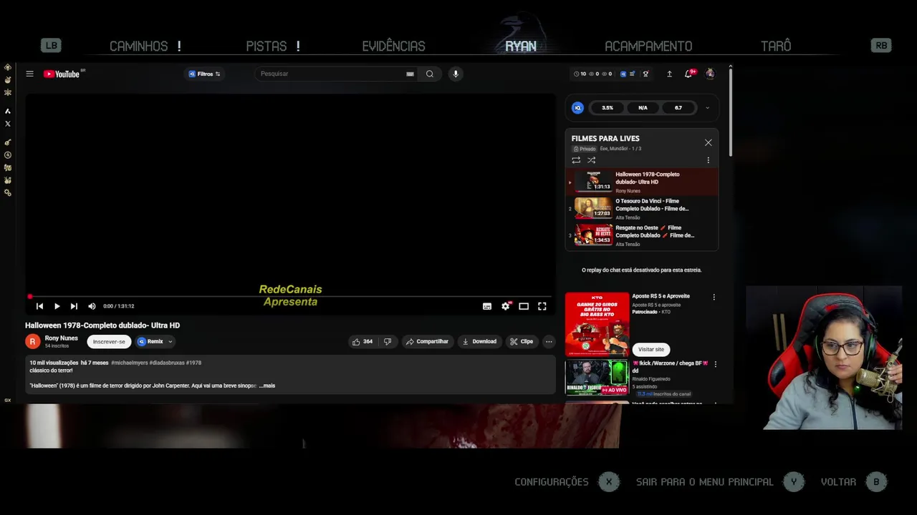The image size is (917, 515).
Task: Open the ACAMPAMENTO tab
Action: [648, 46]
